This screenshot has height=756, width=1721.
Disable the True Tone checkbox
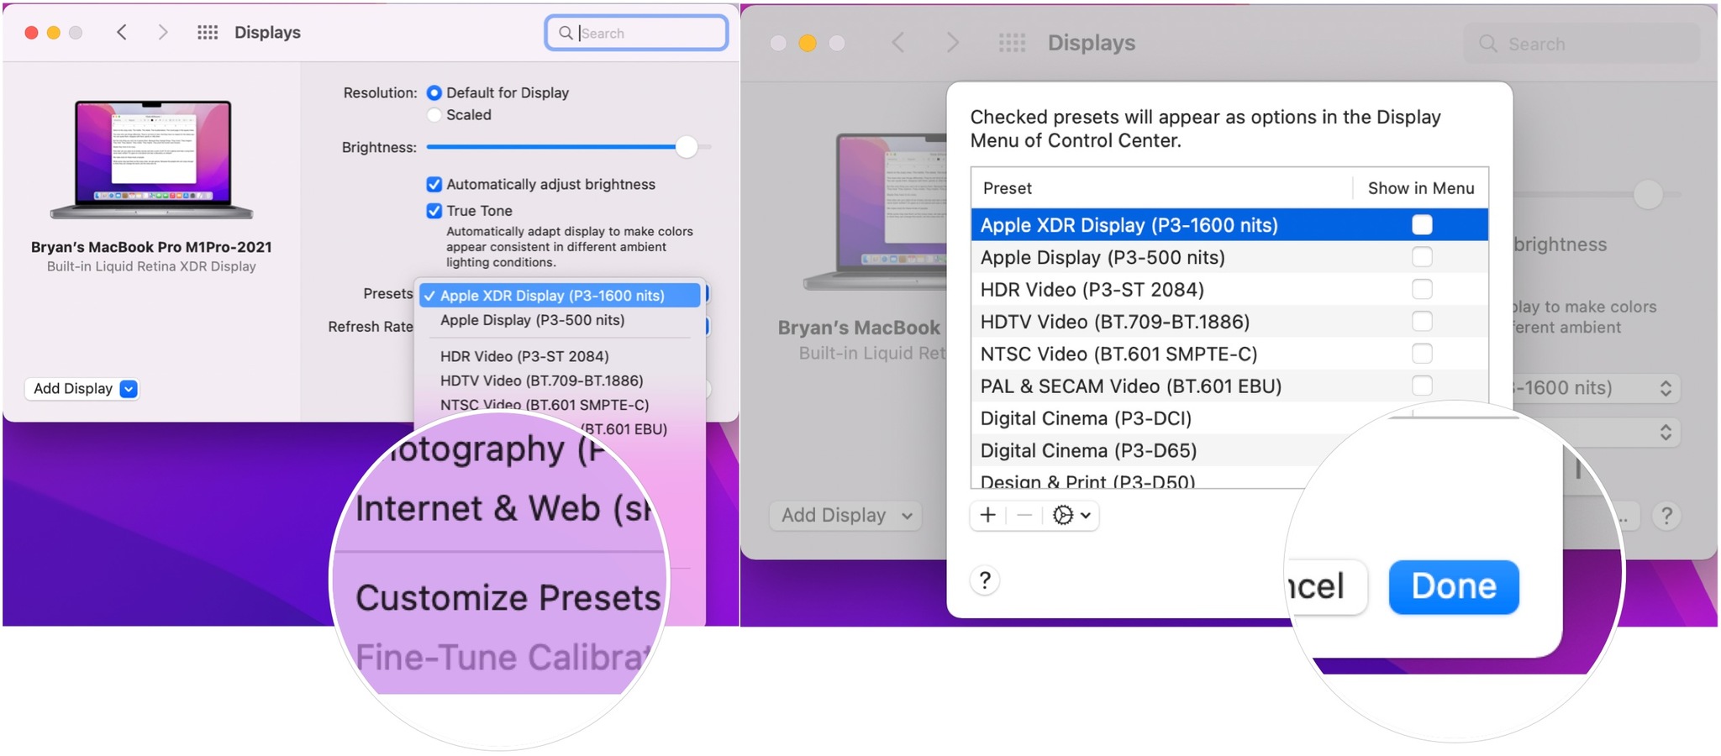click(x=434, y=211)
